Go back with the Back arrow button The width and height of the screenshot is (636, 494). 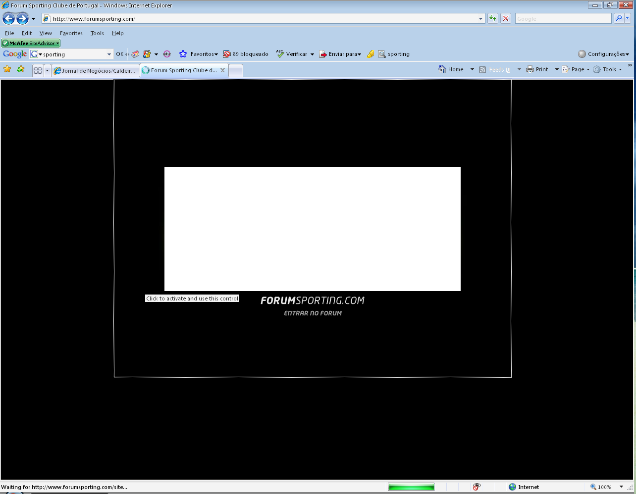8,19
